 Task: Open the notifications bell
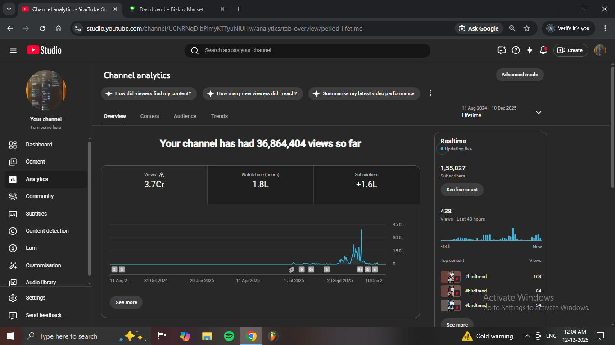pos(543,50)
